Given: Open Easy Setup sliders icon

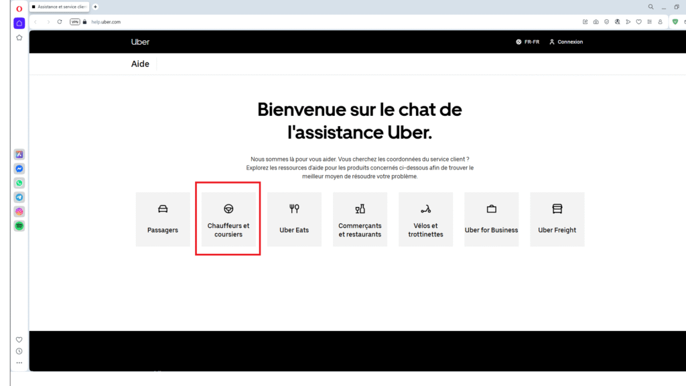Looking at the screenshot, I should pos(650,22).
